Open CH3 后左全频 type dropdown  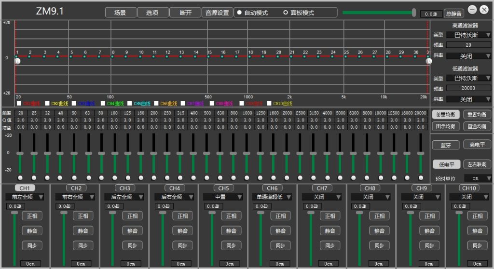[124, 197]
